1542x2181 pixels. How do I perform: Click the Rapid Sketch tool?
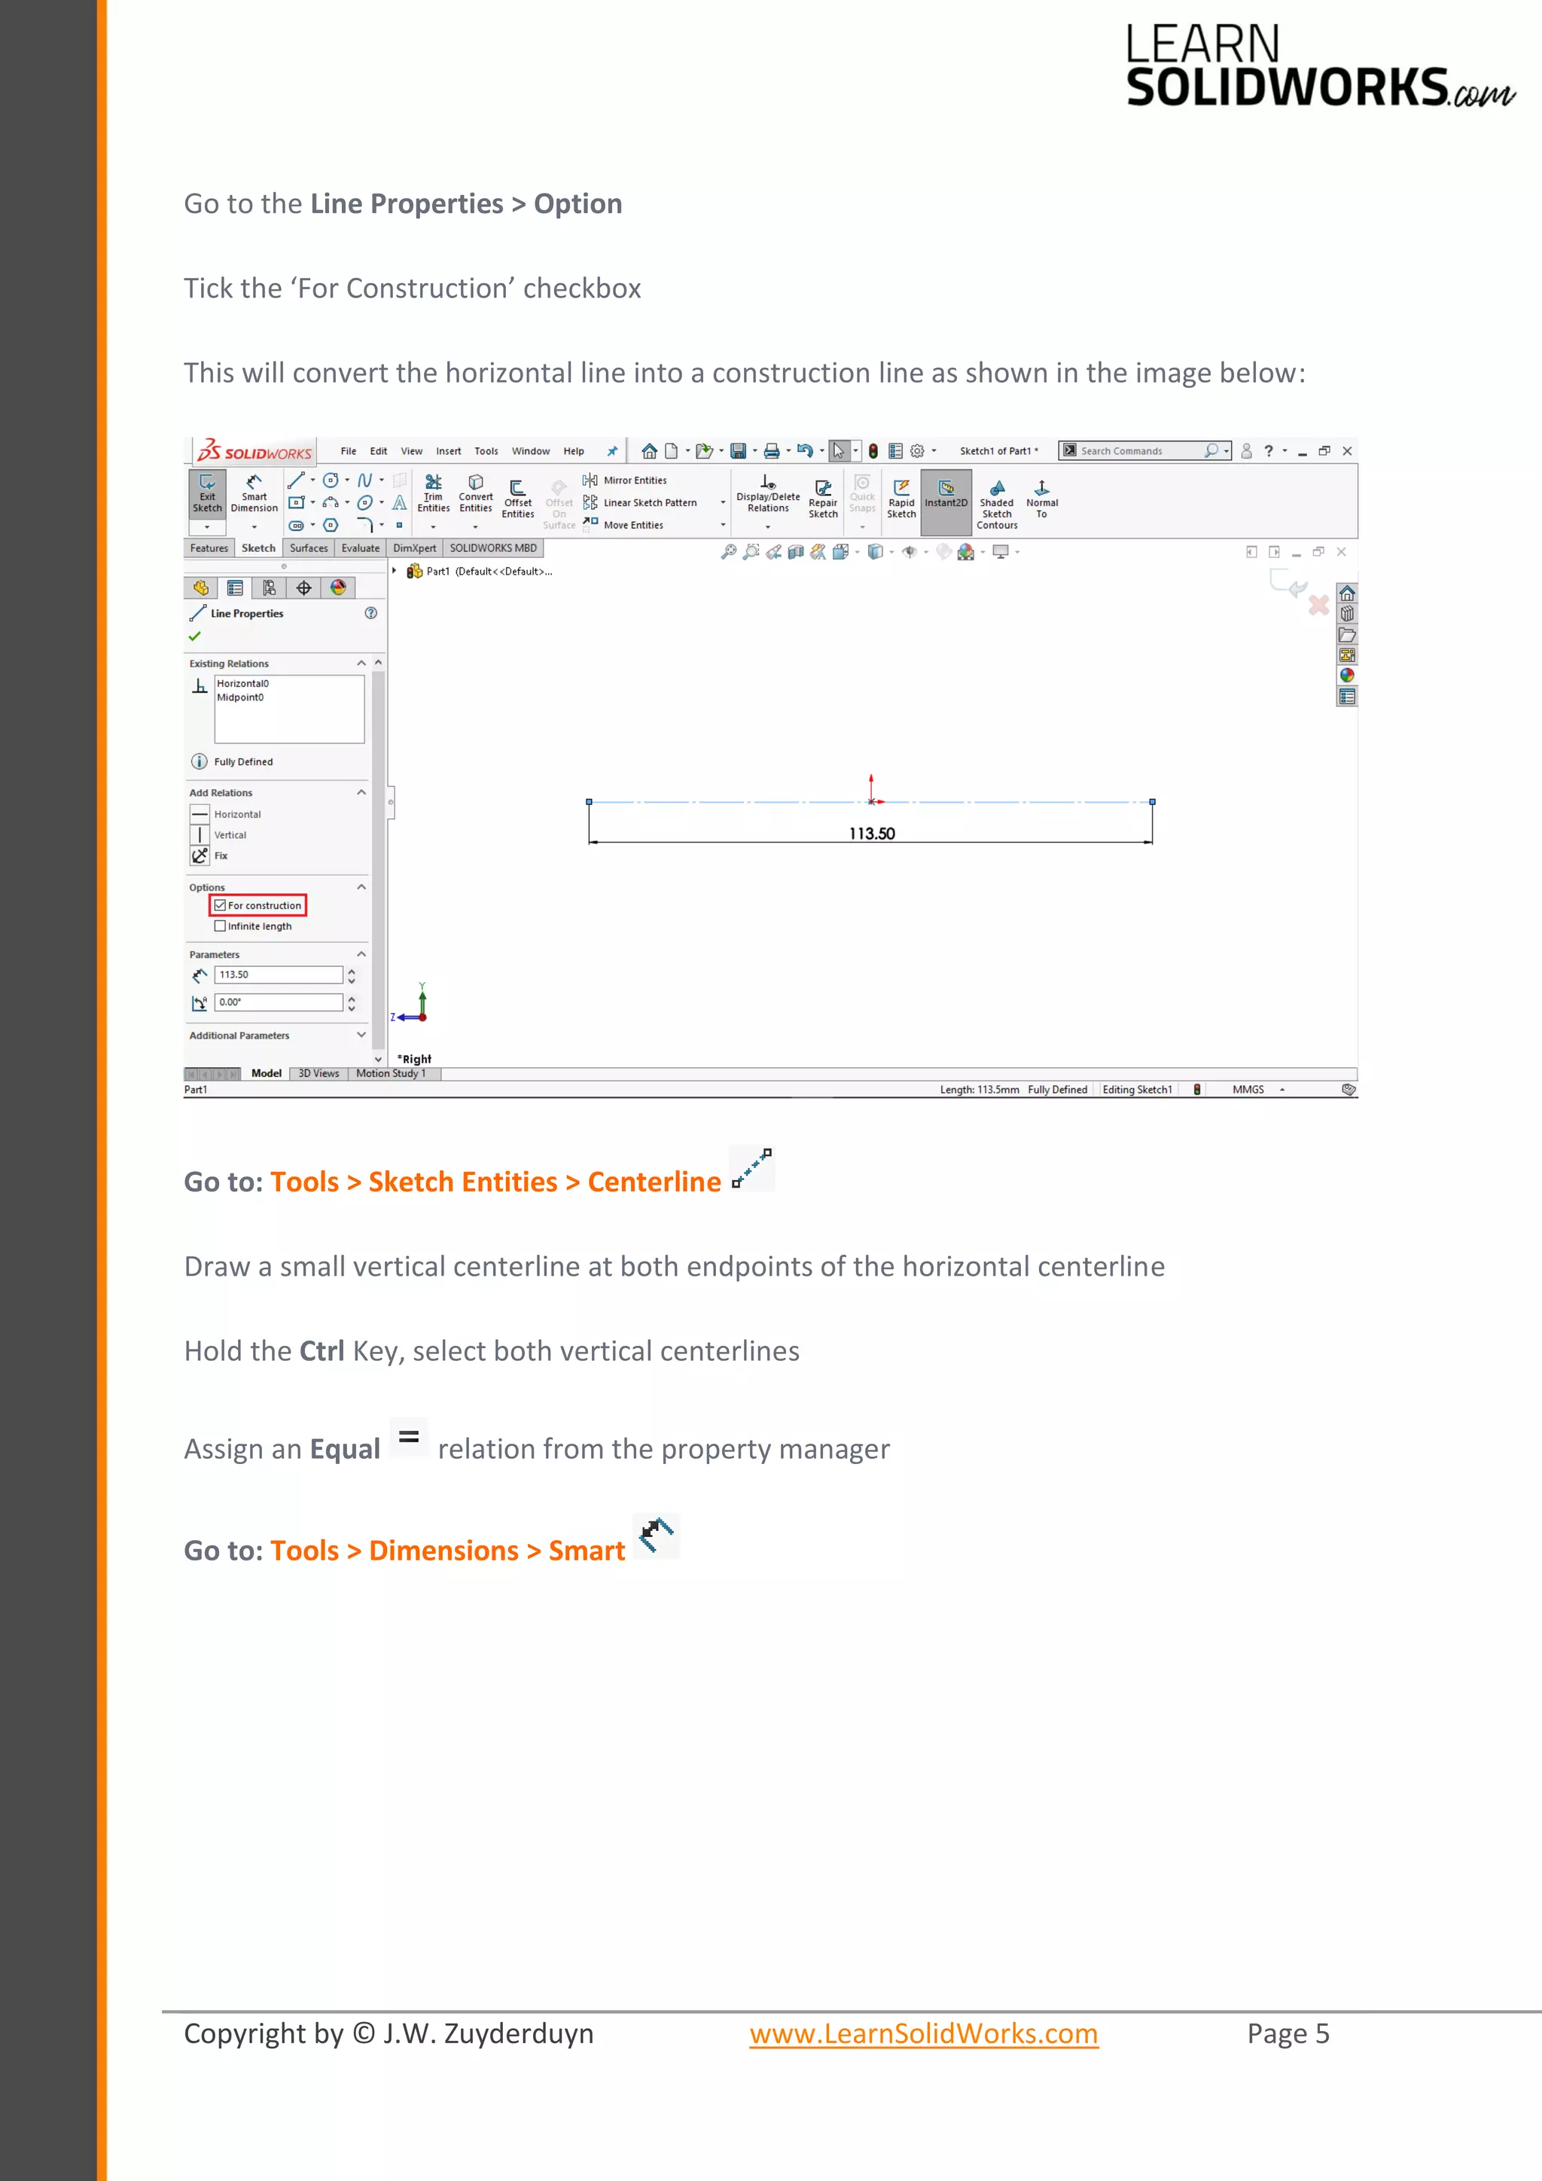tap(901, 499)
